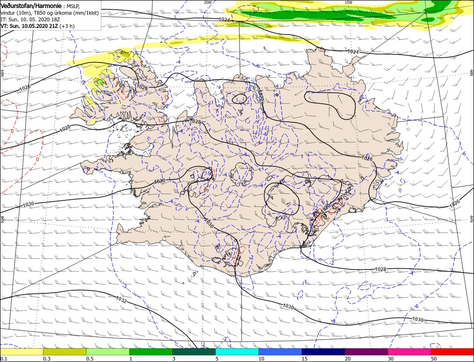474x362 pixels.
Task: Choose the blue 10–15 mm legend swatch
Action: (x=280, y=352)
